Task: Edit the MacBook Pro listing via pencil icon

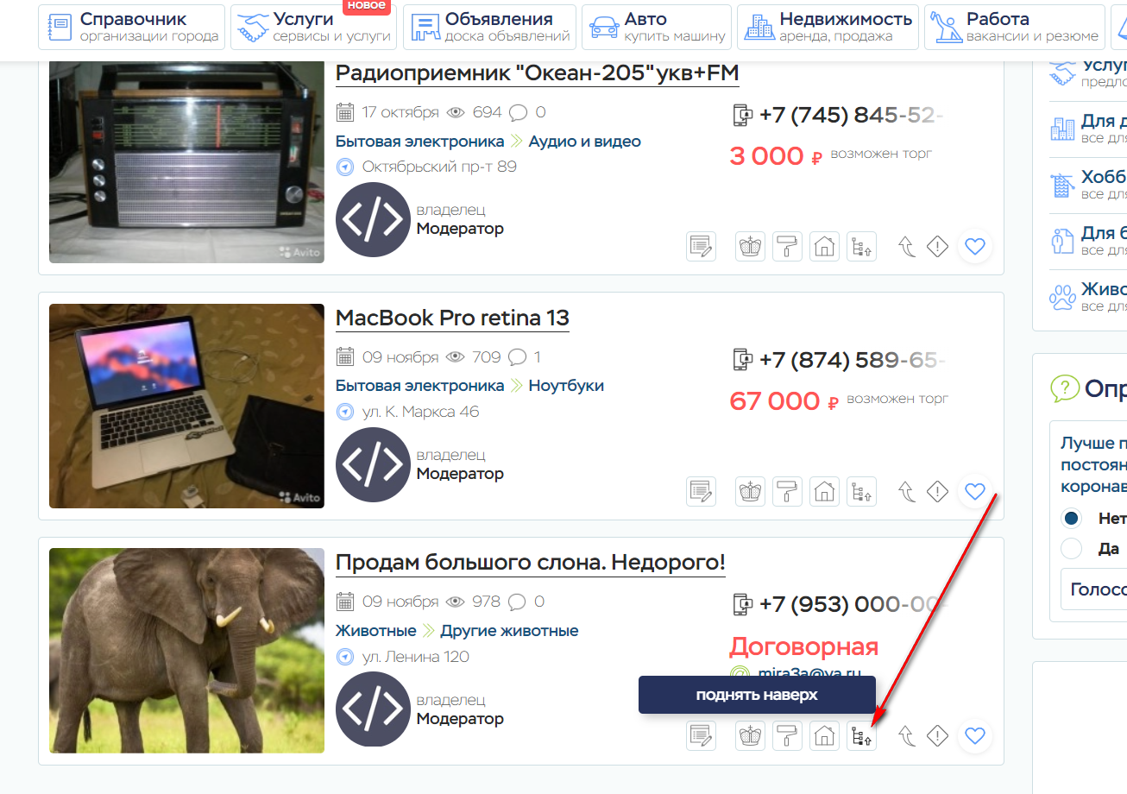Action: (701, 492)
